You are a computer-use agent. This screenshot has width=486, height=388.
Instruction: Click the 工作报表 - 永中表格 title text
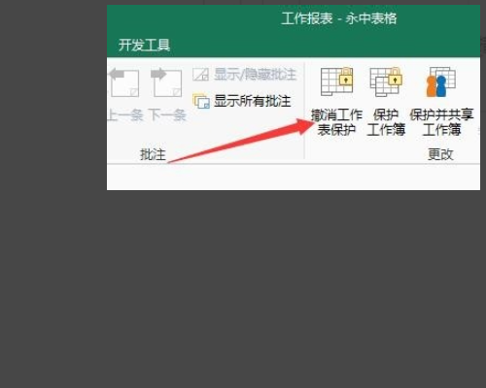pyautogui.click(x=339, y=18)
